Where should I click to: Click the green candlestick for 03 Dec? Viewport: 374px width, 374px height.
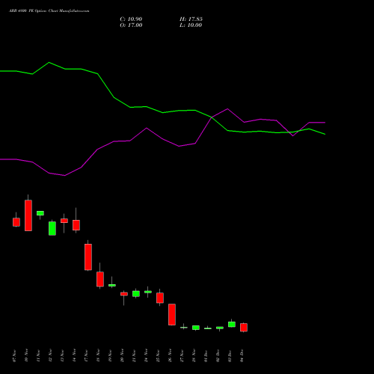click(232, 324)
